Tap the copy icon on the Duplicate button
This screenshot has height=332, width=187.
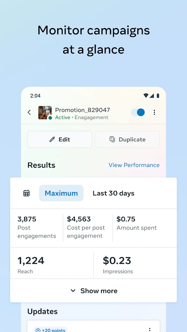pos(112,140)
